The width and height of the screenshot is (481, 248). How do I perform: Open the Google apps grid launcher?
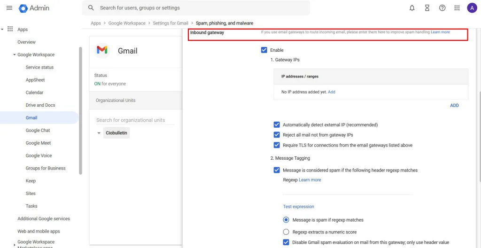[x=457, y=8]
